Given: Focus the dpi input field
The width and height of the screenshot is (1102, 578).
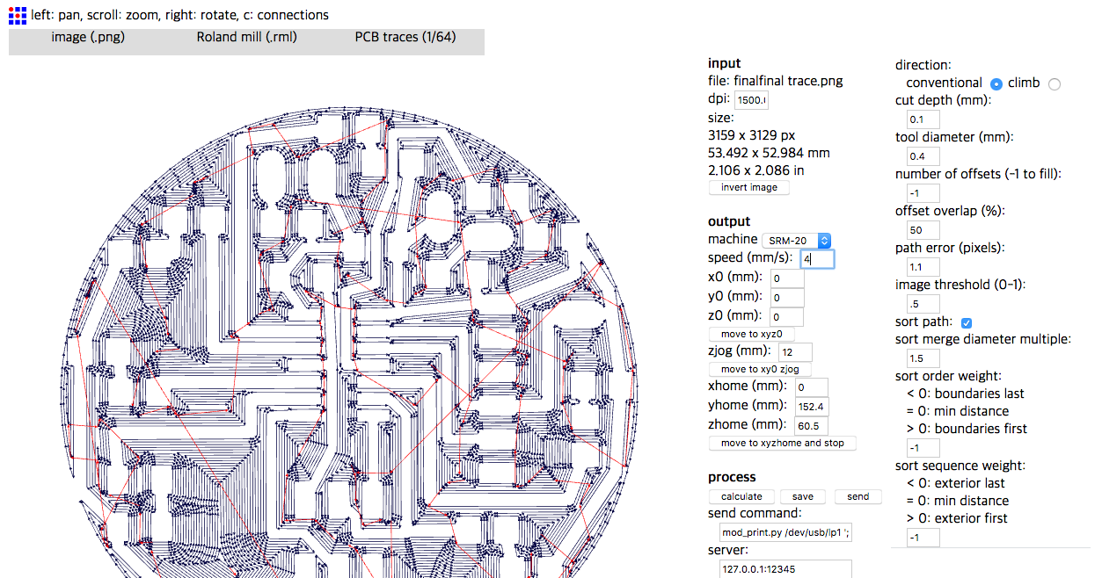Looking at the screenshot, I should 751,101.
